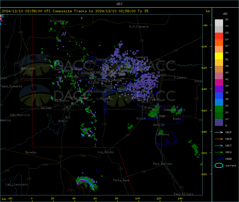The image size is (239, 202).
Task: Click the '-80' km tick label on right axis
Action: click(205, 25)
